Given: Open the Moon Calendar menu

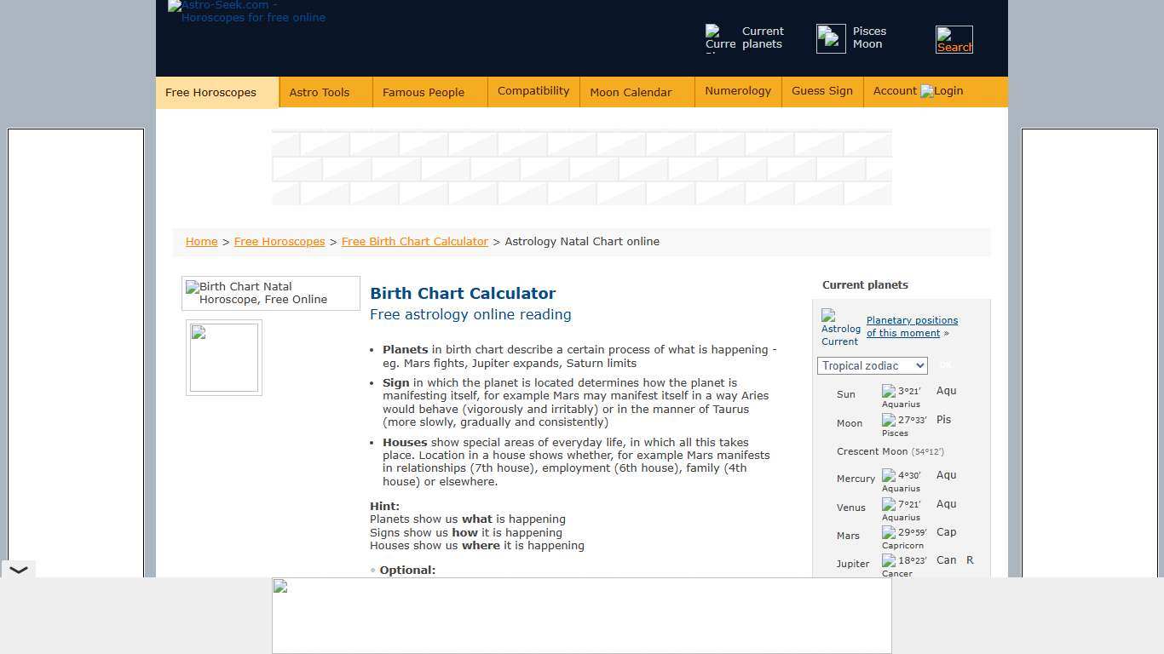Looking at the screenshot, I should click(631, 92).
